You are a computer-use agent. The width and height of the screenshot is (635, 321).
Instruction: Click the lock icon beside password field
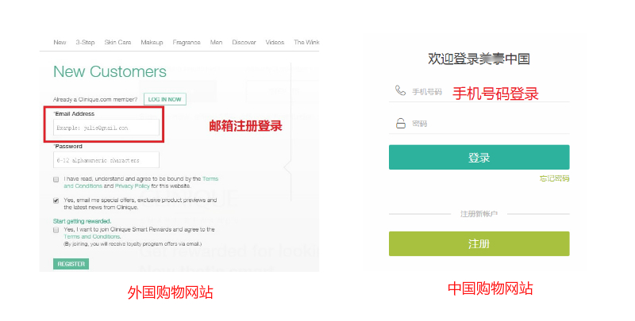401,123
